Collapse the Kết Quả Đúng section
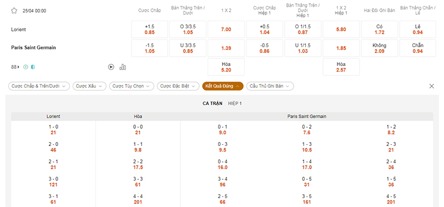Viewport: 444px width, 207px height. (223, 86)
